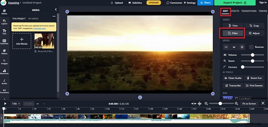
Task: Click the rotate handle below the video
Action: 140,97
